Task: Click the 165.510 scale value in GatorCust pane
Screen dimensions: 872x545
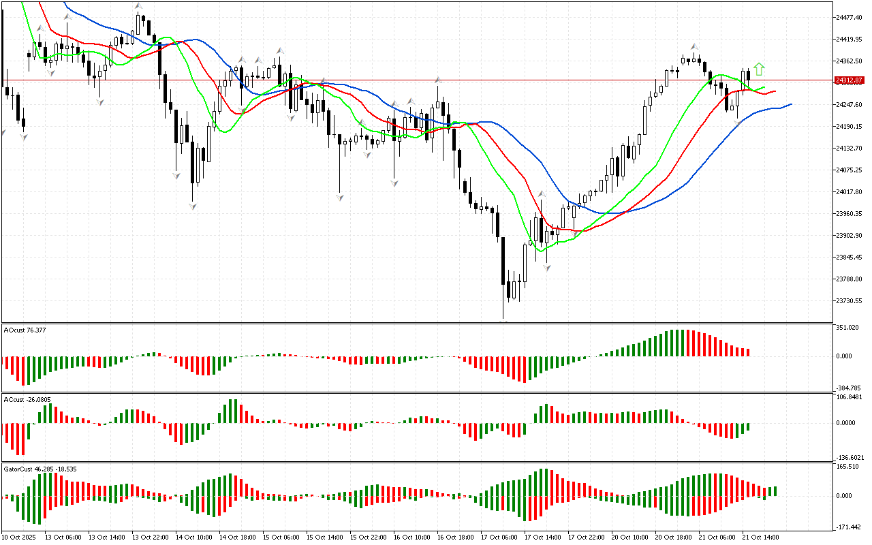Action: click(x=848, y=467)
